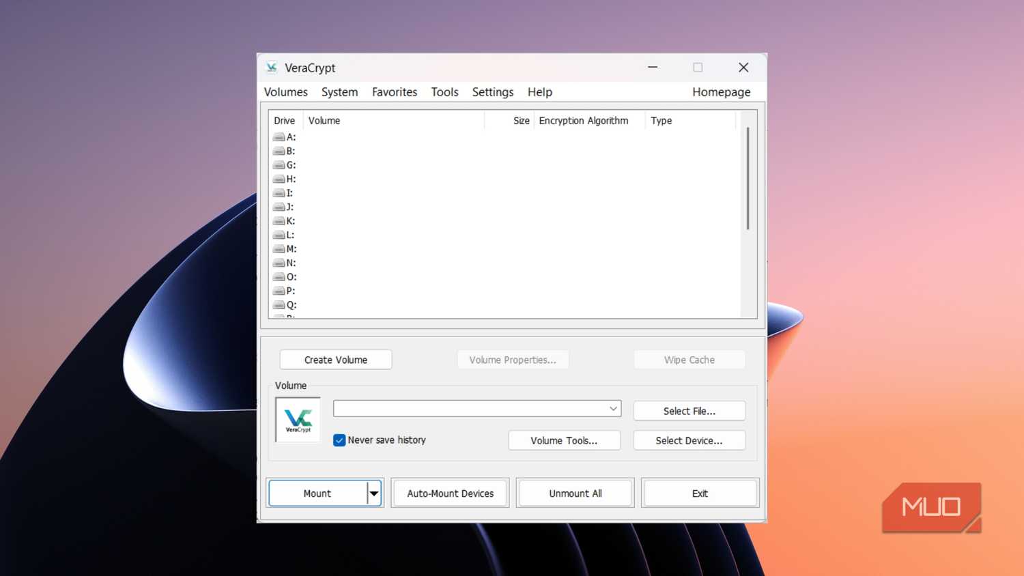Sort by the Volume column header

pyautogui.click(x=394, y=121)
